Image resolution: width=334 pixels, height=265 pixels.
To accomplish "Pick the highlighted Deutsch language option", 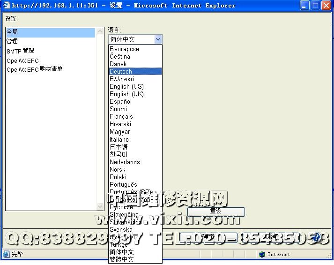I will 135,71.
